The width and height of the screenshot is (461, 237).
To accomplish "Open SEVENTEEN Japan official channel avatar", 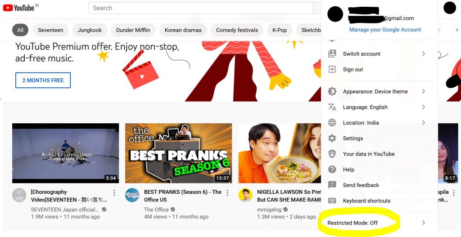I will [19, 195].
